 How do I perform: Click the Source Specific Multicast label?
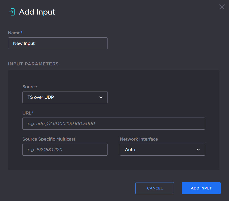coord(49,139)
